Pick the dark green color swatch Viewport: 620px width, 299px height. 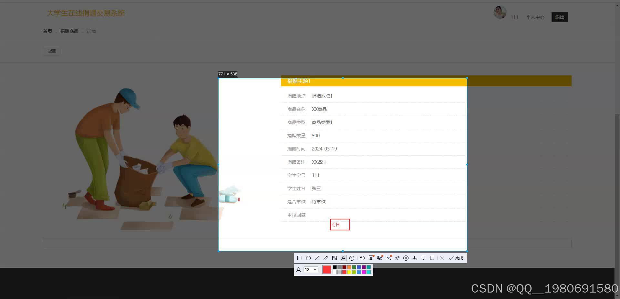coord(354,267)
